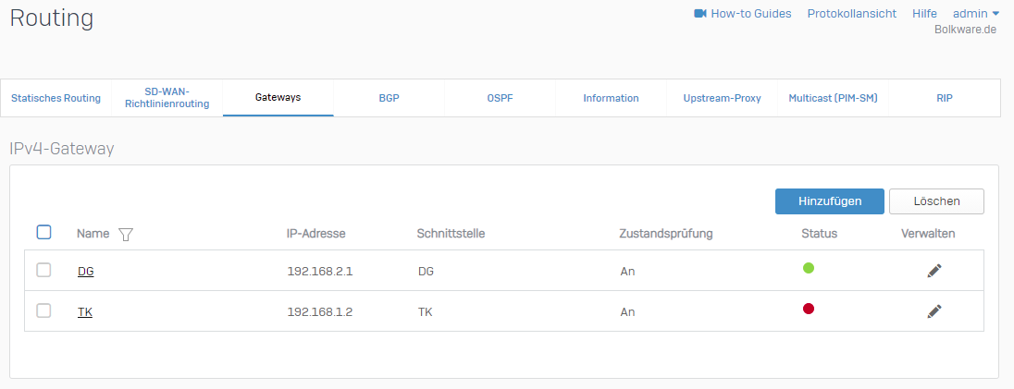Image resolution: width=1014 pixels, height=389 pixels.
Task: Switch to the Statisches Routing tab
Action: (56, 98)
